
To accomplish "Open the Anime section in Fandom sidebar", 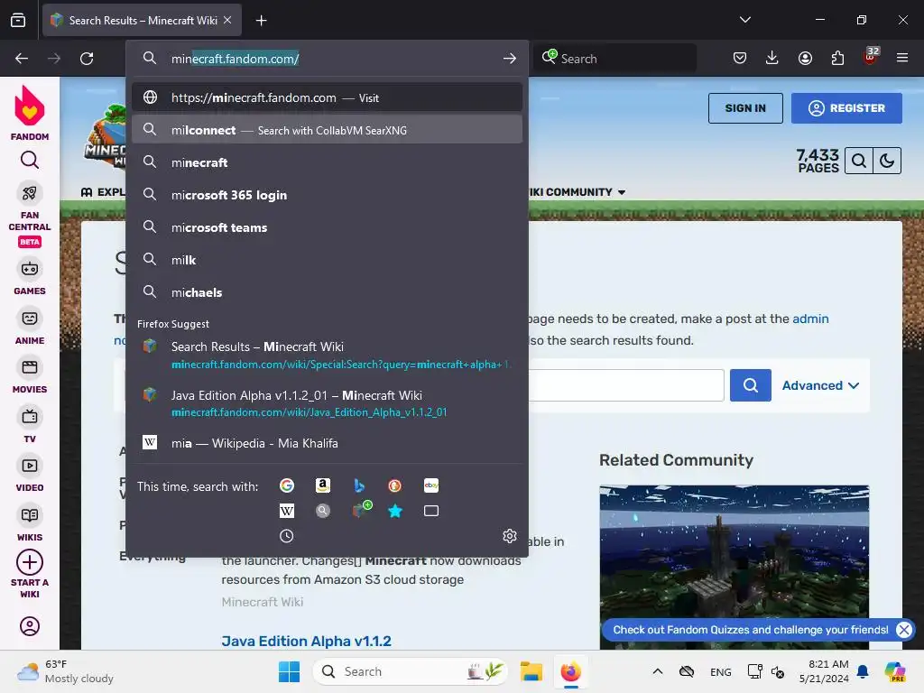I will [x=30, y=326].
